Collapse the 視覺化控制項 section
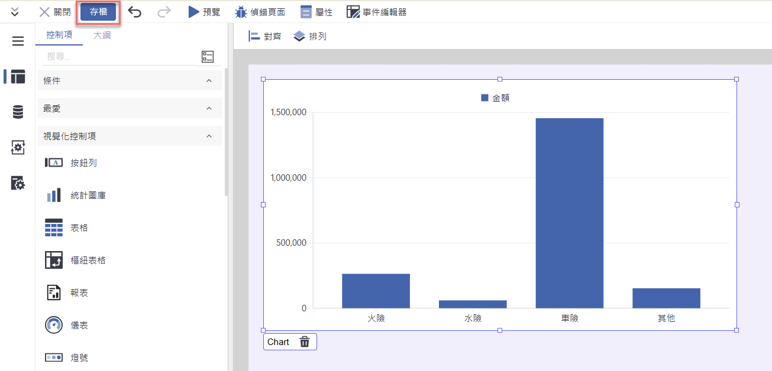The width and height of the screenshot is (772, 371). [x=209, y=136]
